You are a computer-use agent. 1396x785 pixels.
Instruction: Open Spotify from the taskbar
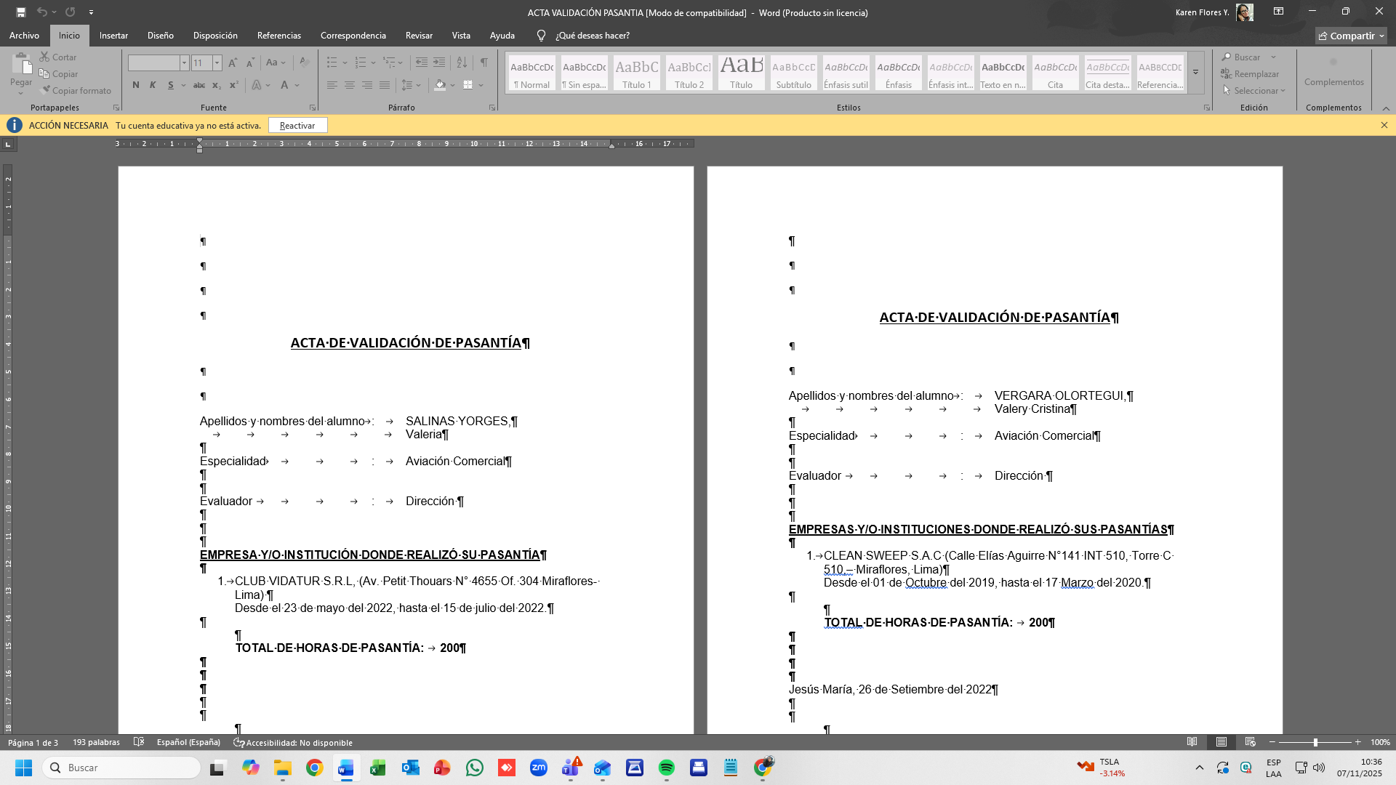click(x=666, y=768)
